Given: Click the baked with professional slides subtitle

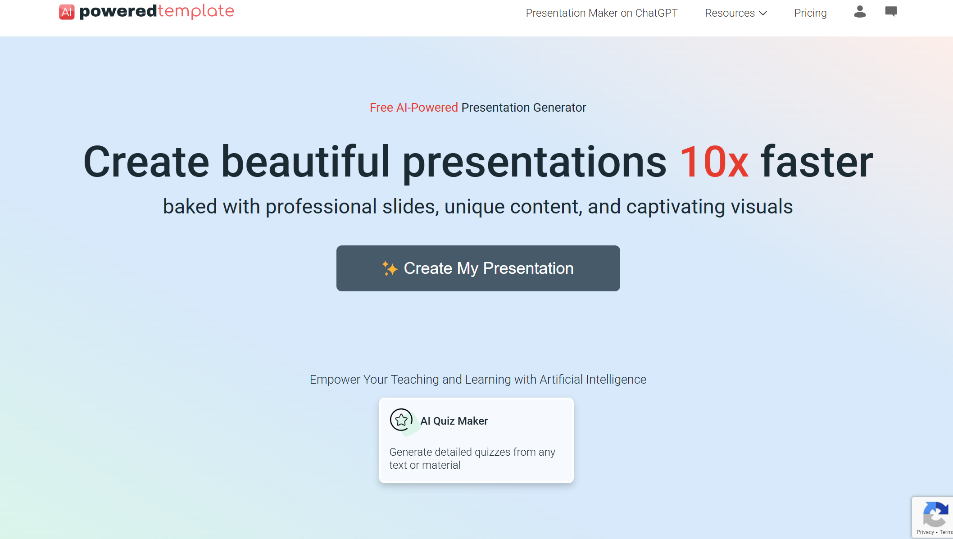Looking at the screenshot, I should (478, 207).
